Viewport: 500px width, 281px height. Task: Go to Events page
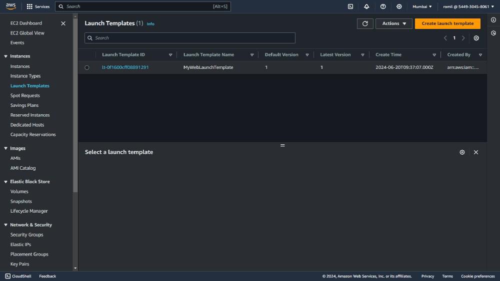click(x=17, y=42)
